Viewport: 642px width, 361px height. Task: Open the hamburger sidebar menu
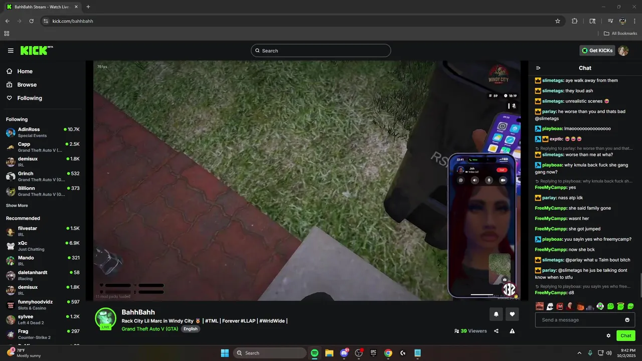(11, 51)
